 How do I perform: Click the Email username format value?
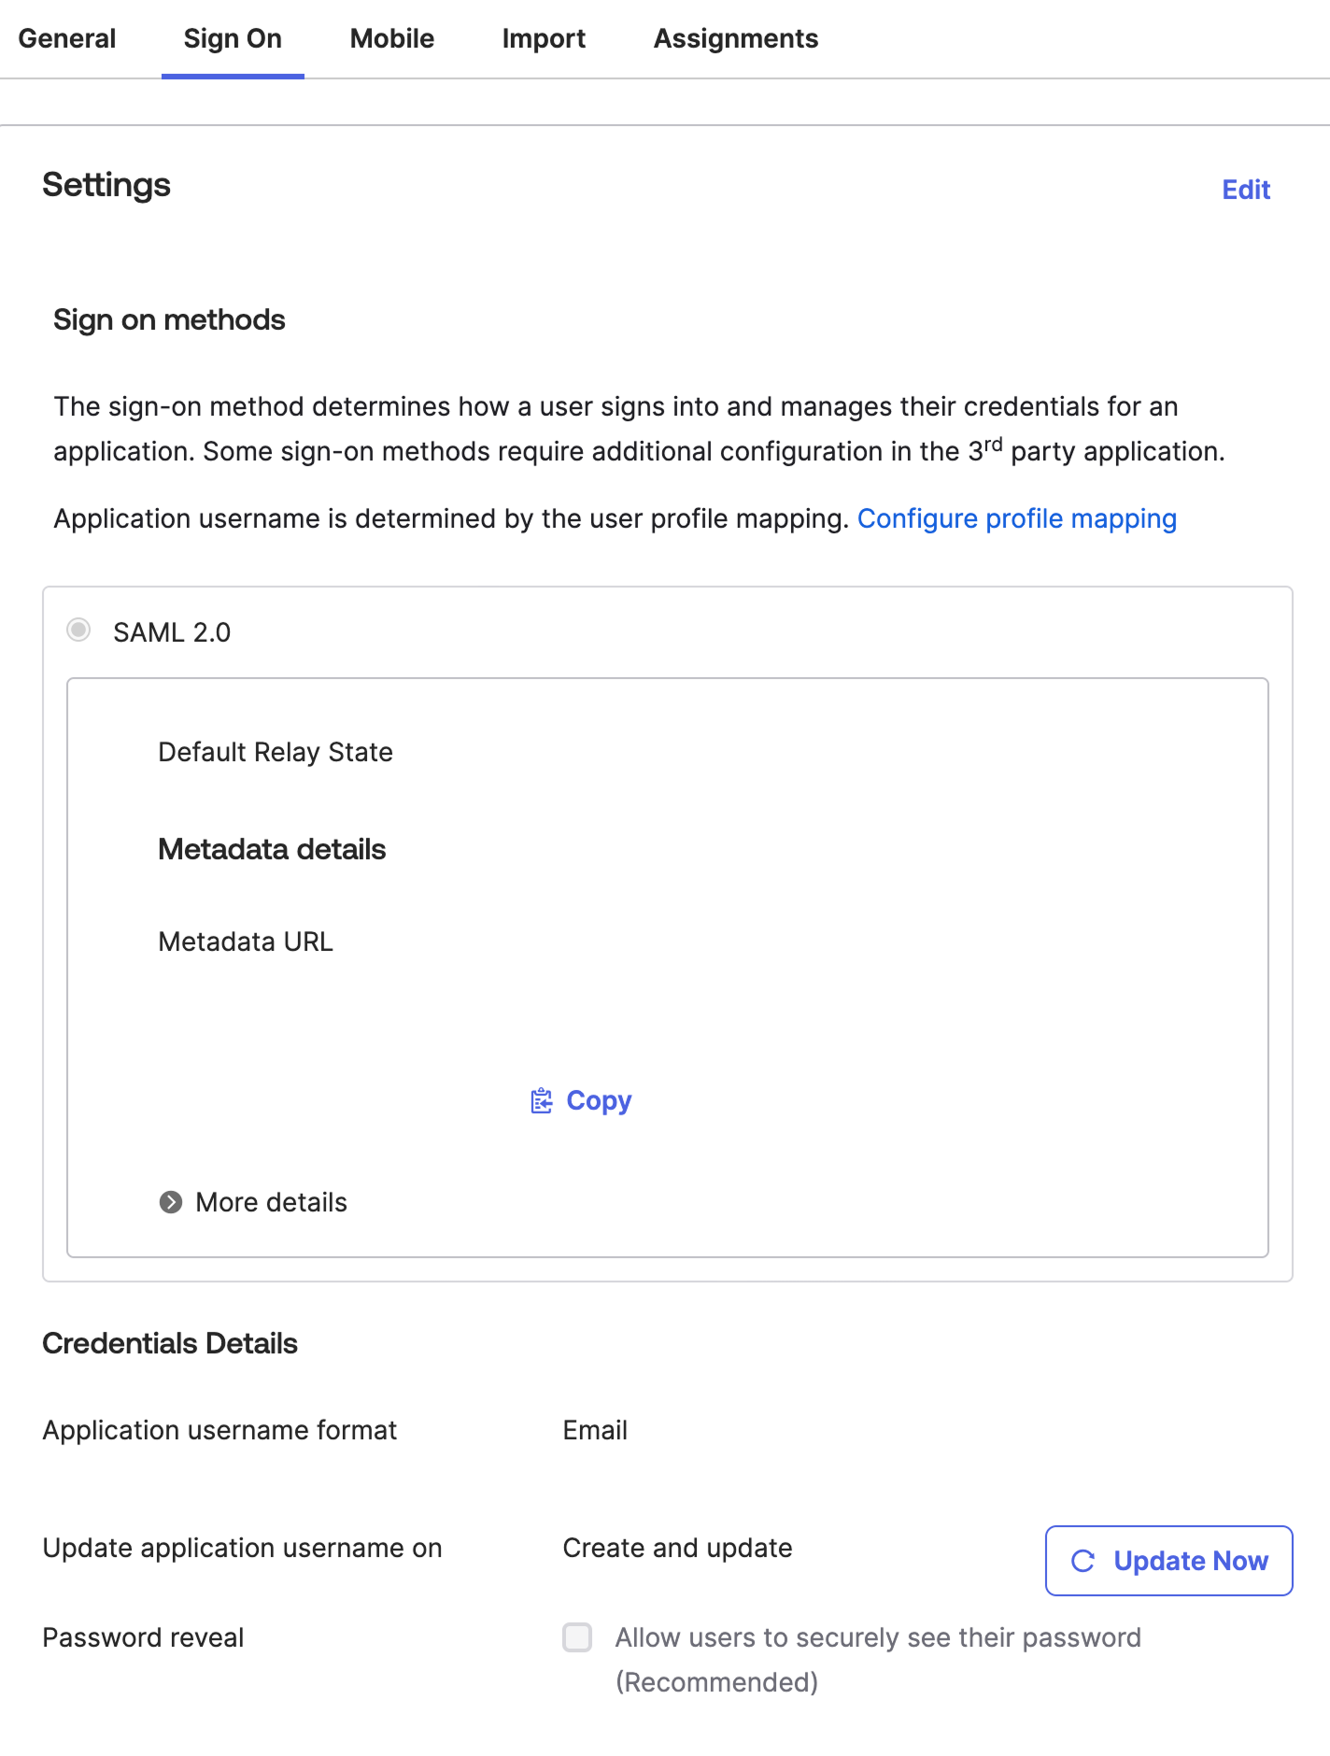pyautogui.click(x=595, y=1430)
